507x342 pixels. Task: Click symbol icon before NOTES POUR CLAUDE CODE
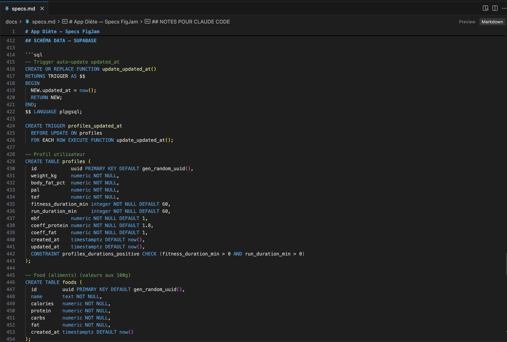pyautogui.click(x=148, y=22)
